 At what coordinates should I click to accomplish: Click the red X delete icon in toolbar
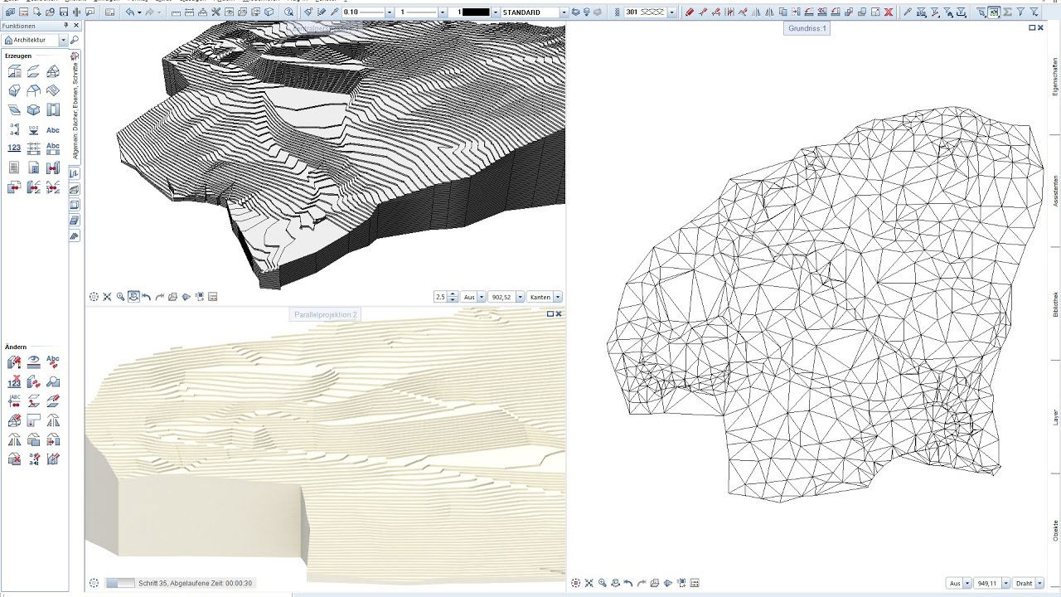(x=889, y=12)
